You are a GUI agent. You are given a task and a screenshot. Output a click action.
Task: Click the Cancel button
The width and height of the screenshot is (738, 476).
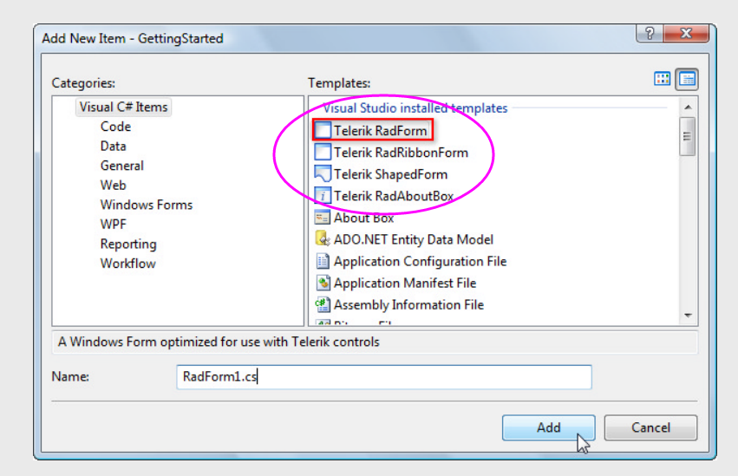pyautogui.click(x=650, y=427)
